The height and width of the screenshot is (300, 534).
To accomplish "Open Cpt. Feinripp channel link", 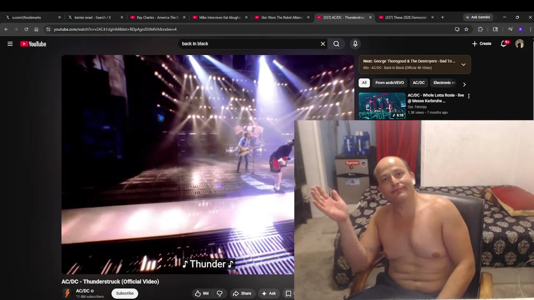I will point(417,107).
